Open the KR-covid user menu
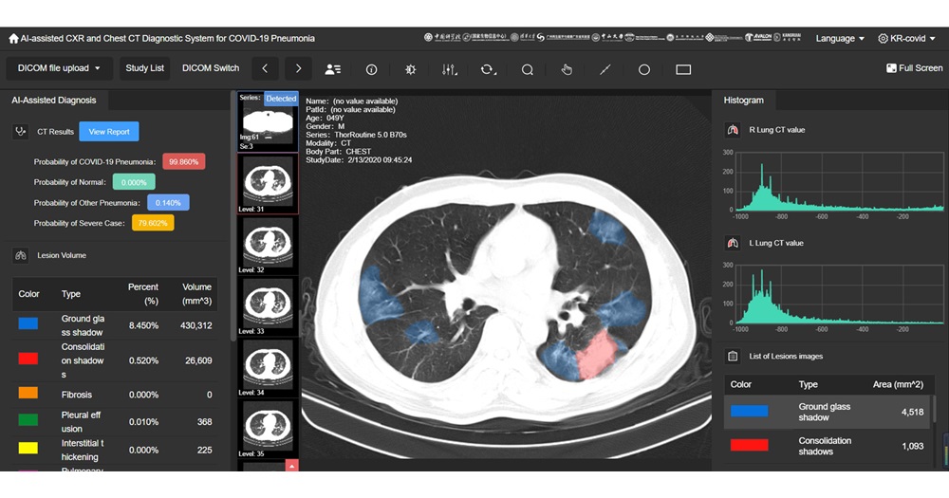Image resolution: width=949 pixels, height=498 pixels. pyautogui.click(x=908, y=39)
